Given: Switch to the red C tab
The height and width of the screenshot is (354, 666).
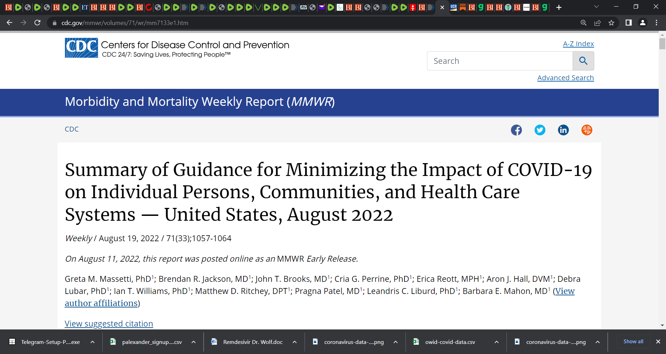Looking at the screenshot, I should click(148, 7).
